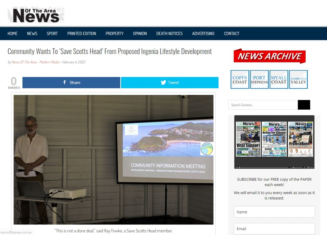Click the February 4, 2022 date text
Image resolution: width=327 pixels, height=235 pixels.
click(74, 62)
